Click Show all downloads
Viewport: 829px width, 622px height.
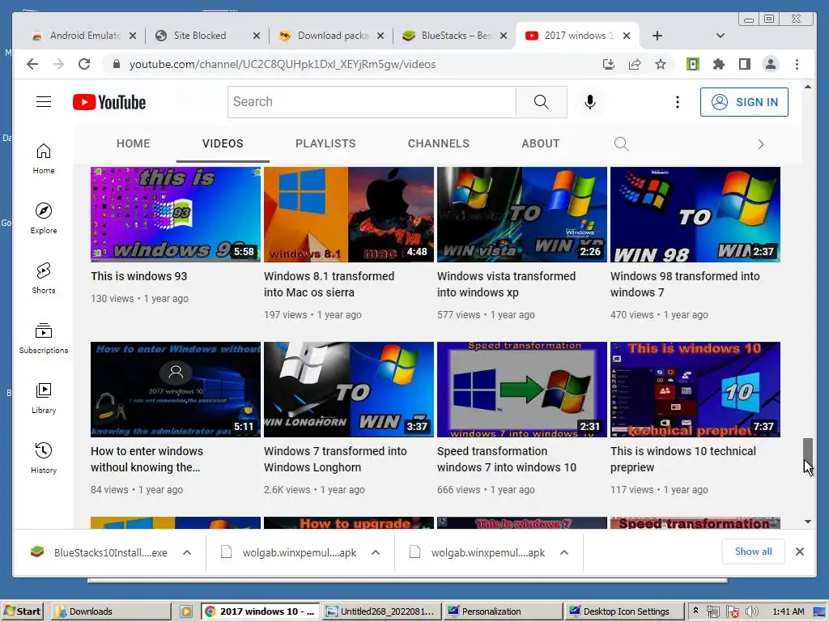point(753,551)
